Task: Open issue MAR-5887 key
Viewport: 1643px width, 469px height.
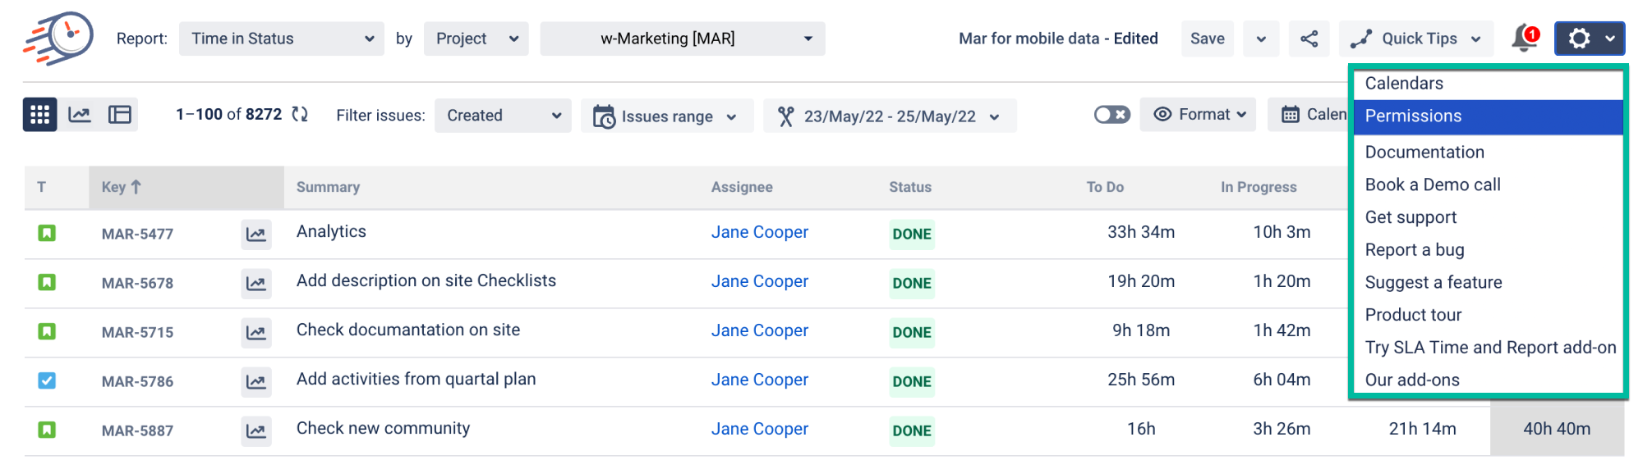Action: coord(137,430)
